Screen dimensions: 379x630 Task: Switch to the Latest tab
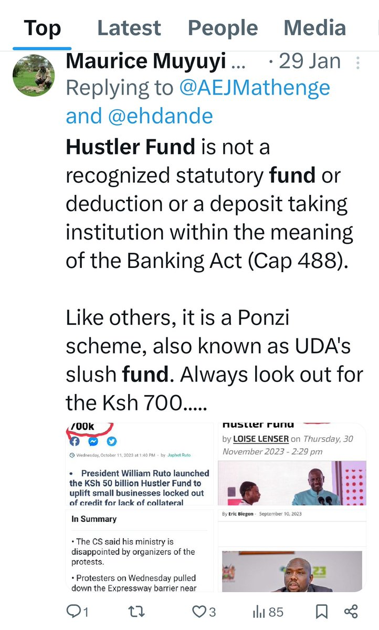130,28
